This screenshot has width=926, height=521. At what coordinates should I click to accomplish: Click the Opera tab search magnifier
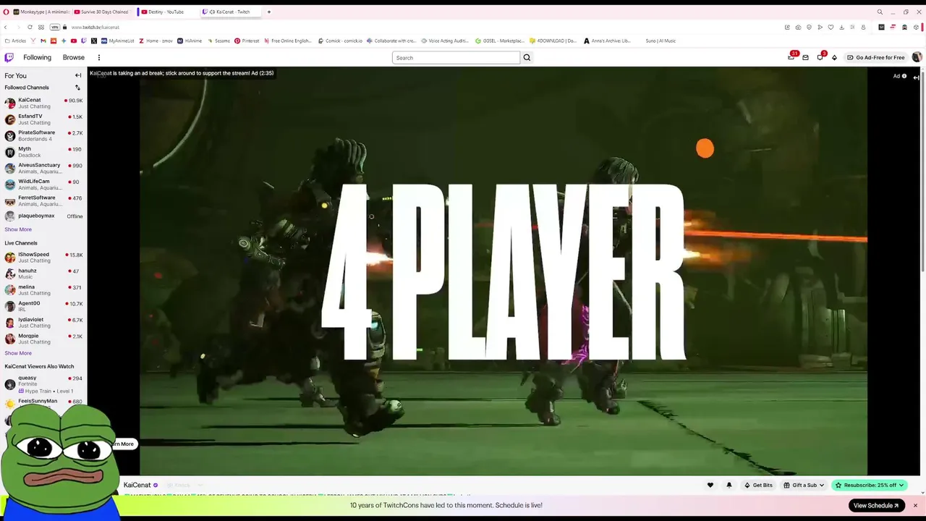coord(880,12)
